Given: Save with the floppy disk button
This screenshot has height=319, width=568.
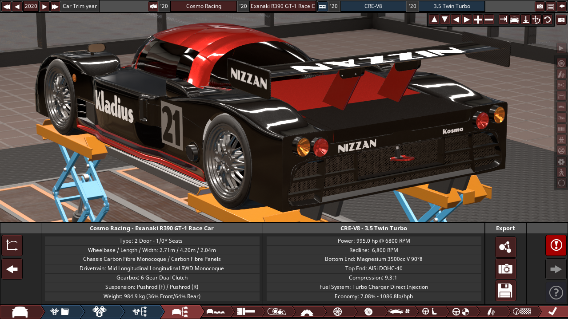Looking at the screenshot, I should 506,291.
